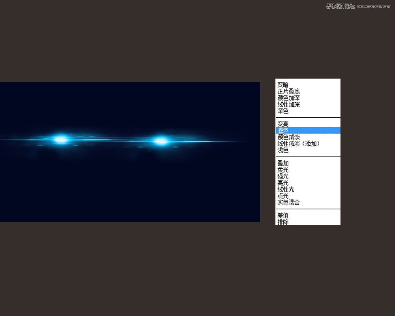Click the 点光 (Pin Light) entry
Screen dimensions: 395x316
283,196
